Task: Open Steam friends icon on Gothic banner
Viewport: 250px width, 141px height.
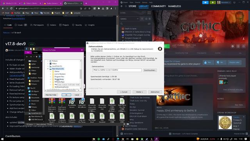Action: coord(243,38)
